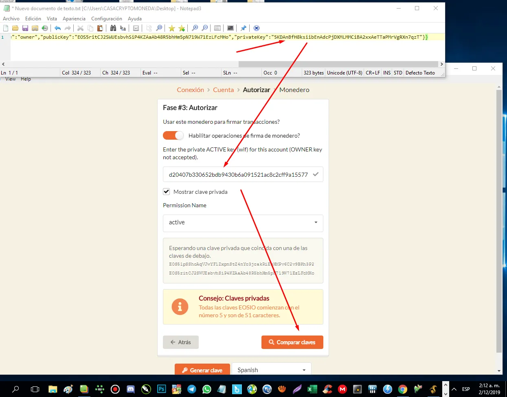Click the Select Scheme icon
Image resolution: width=507 pixels, height=397 pixels.
[217, 28]
